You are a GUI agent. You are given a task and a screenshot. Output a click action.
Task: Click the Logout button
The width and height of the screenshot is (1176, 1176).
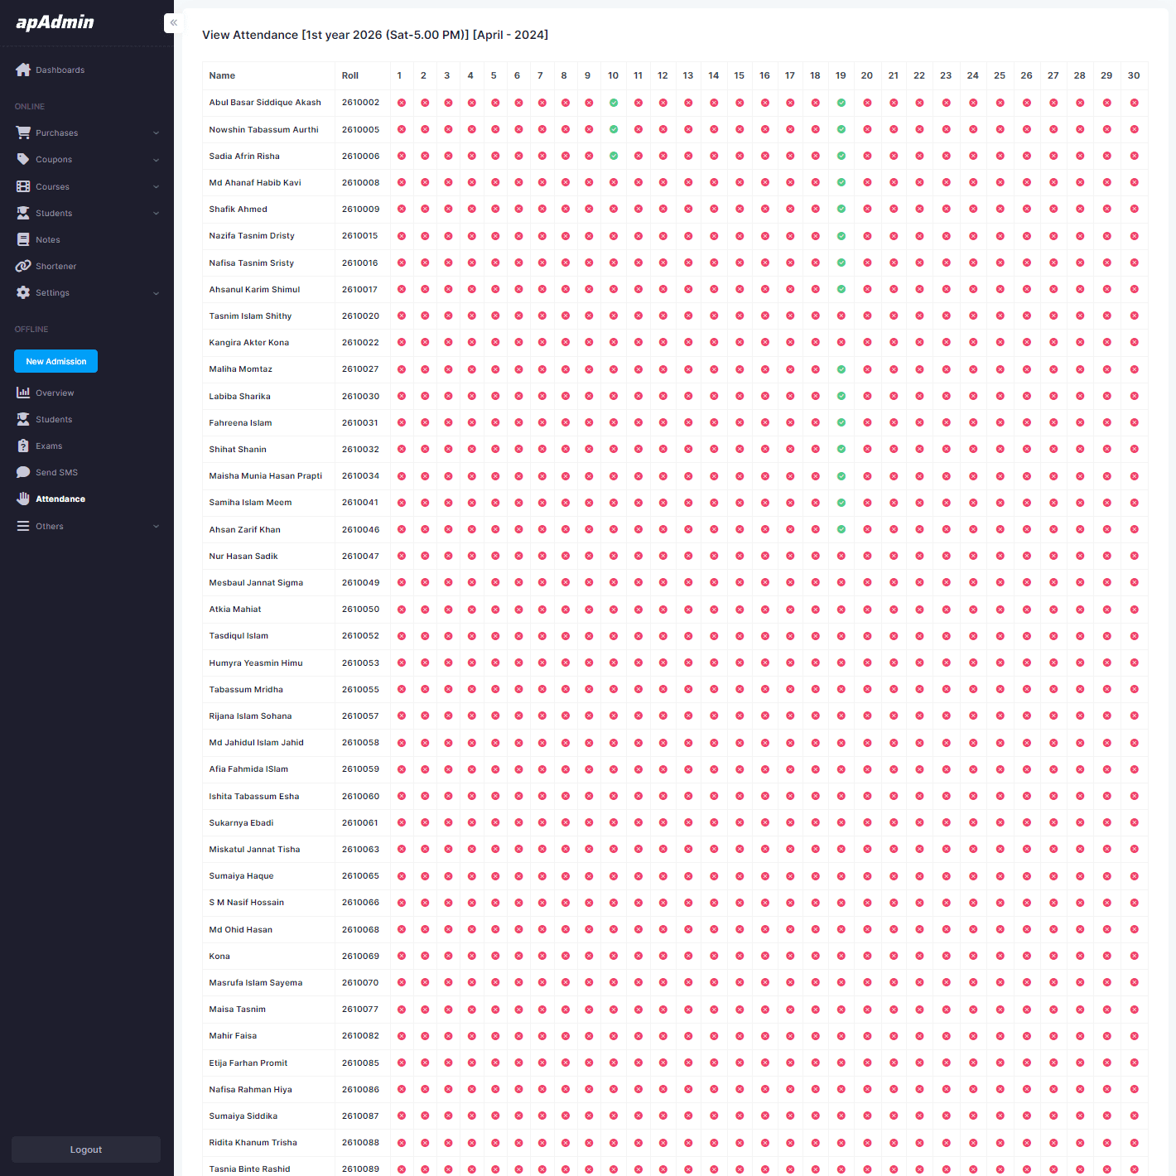point(86,1149)
